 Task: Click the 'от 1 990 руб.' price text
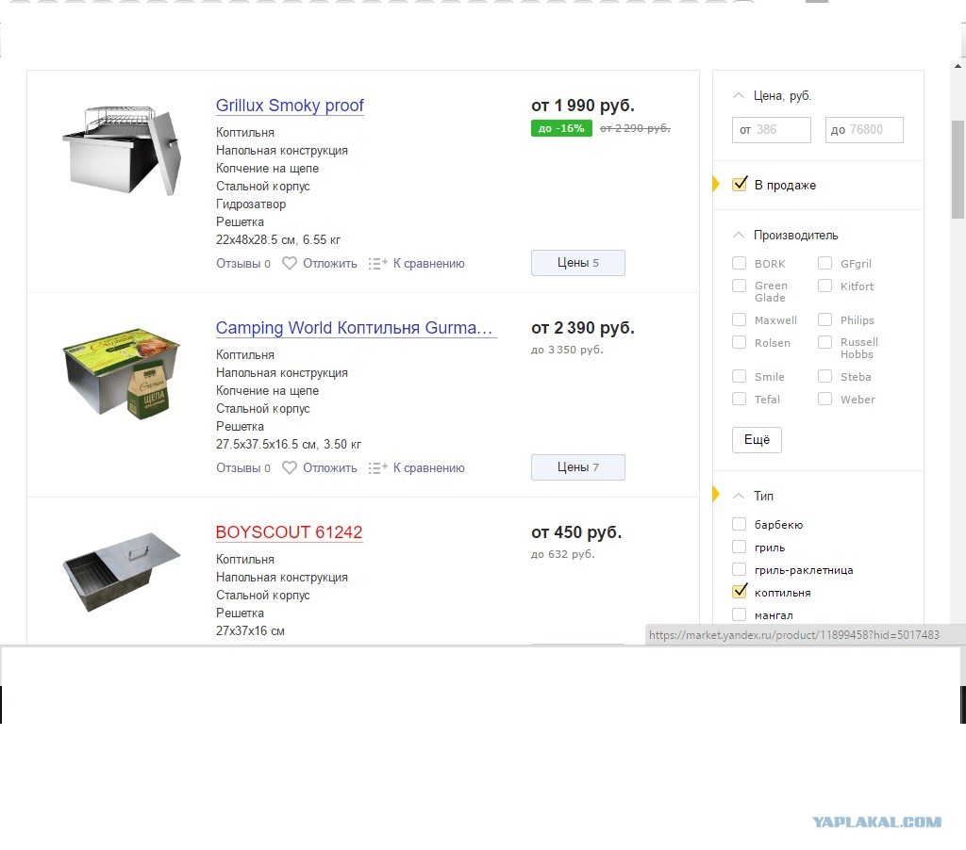(583, 106)
